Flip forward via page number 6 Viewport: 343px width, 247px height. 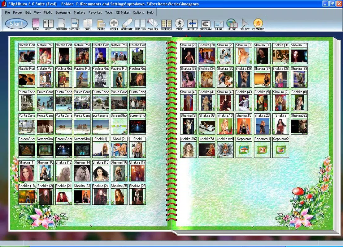(x=252, y=226)
